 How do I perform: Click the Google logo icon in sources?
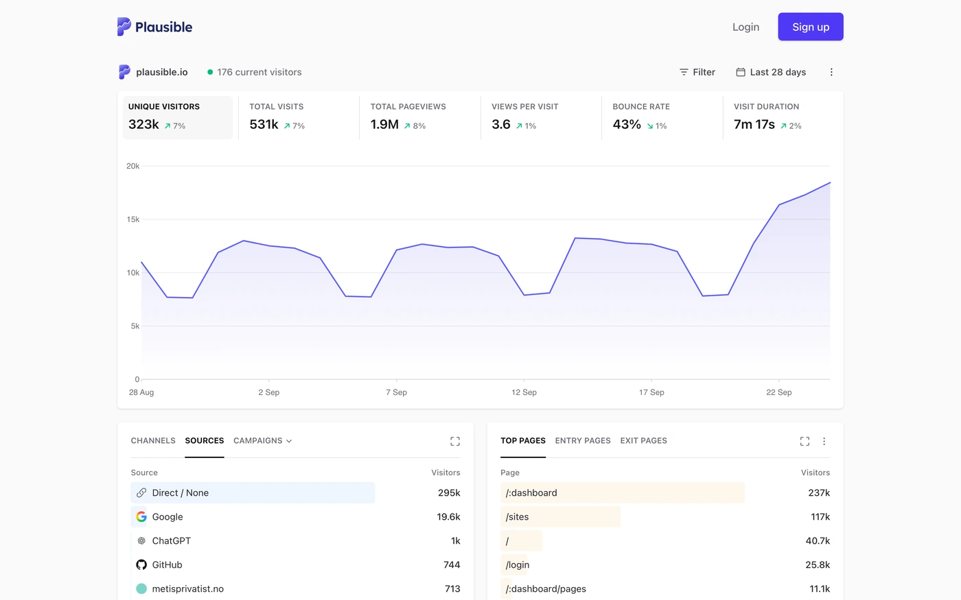(141, 516)
